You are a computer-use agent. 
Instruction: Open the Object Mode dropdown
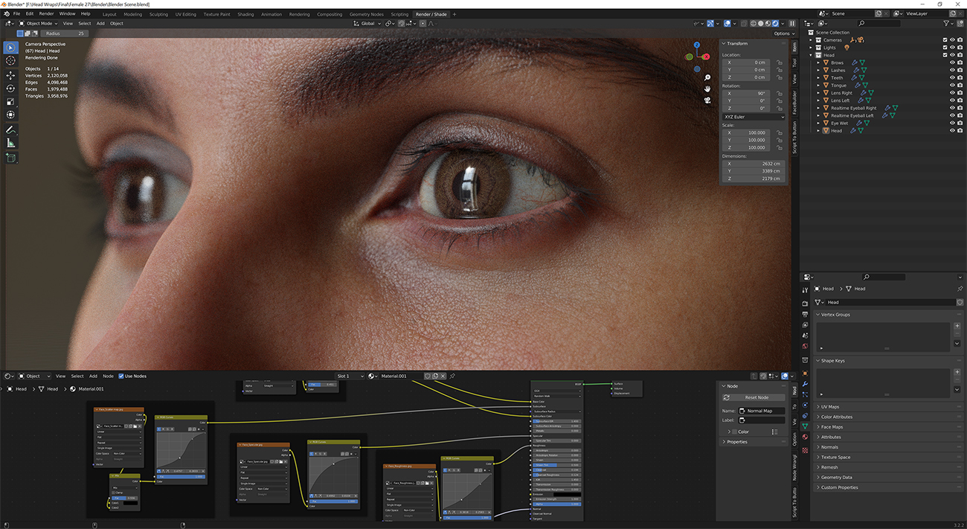[39, 23]
